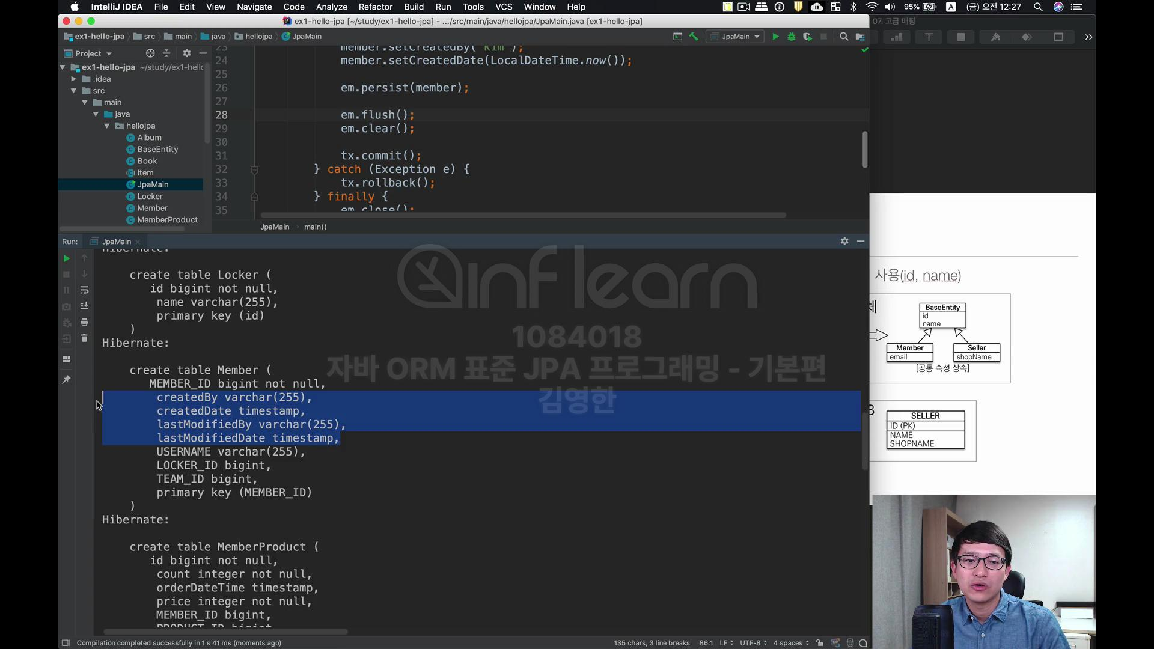Screen dimensions: 1154x649
Task: Click the Search Everywhere magnifier icon
Action: pos(843,37)
